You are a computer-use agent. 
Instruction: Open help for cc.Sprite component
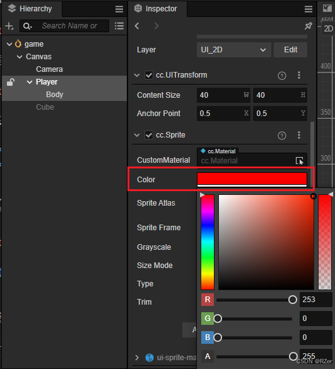pos(282,136)
